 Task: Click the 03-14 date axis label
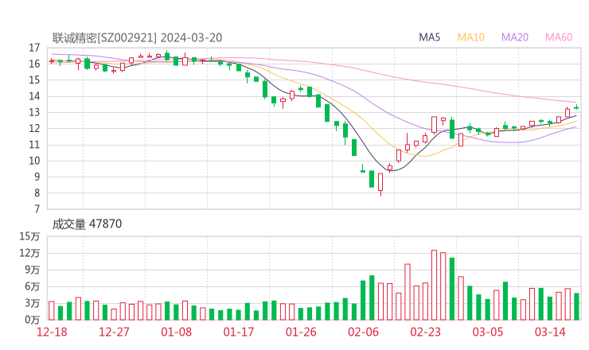tap(550, 332)
